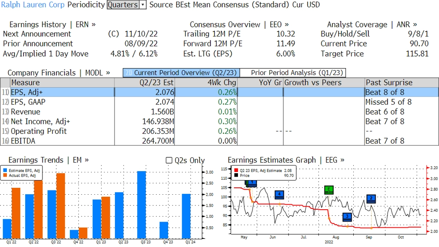Click Current Price value 90.70
439x247 pixels.
click(x=419, y=44)
